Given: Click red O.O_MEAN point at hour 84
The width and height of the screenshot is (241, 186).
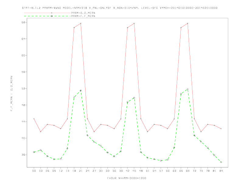Looking at the screenshot, I should (221, 129).
